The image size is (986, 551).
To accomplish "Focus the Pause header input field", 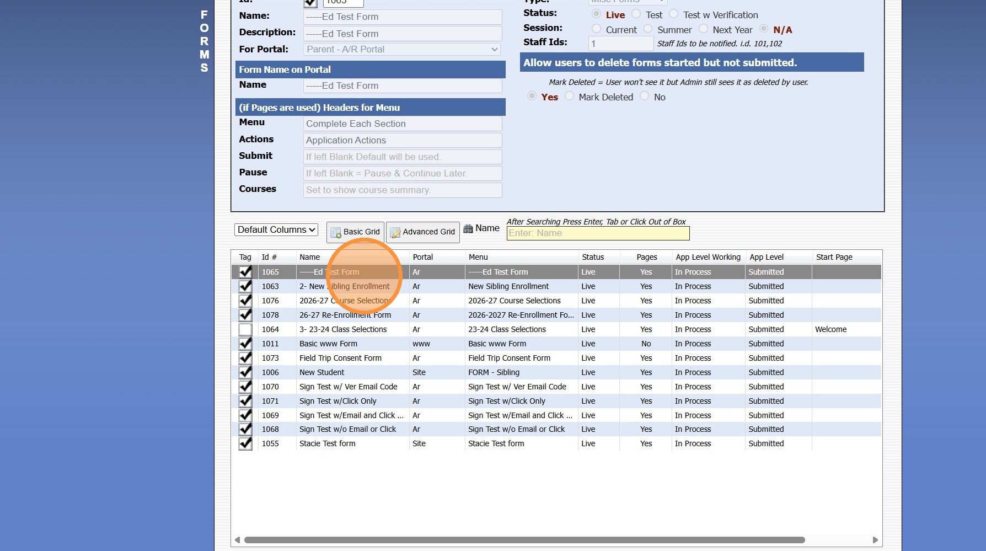I will tap(403, 173).
